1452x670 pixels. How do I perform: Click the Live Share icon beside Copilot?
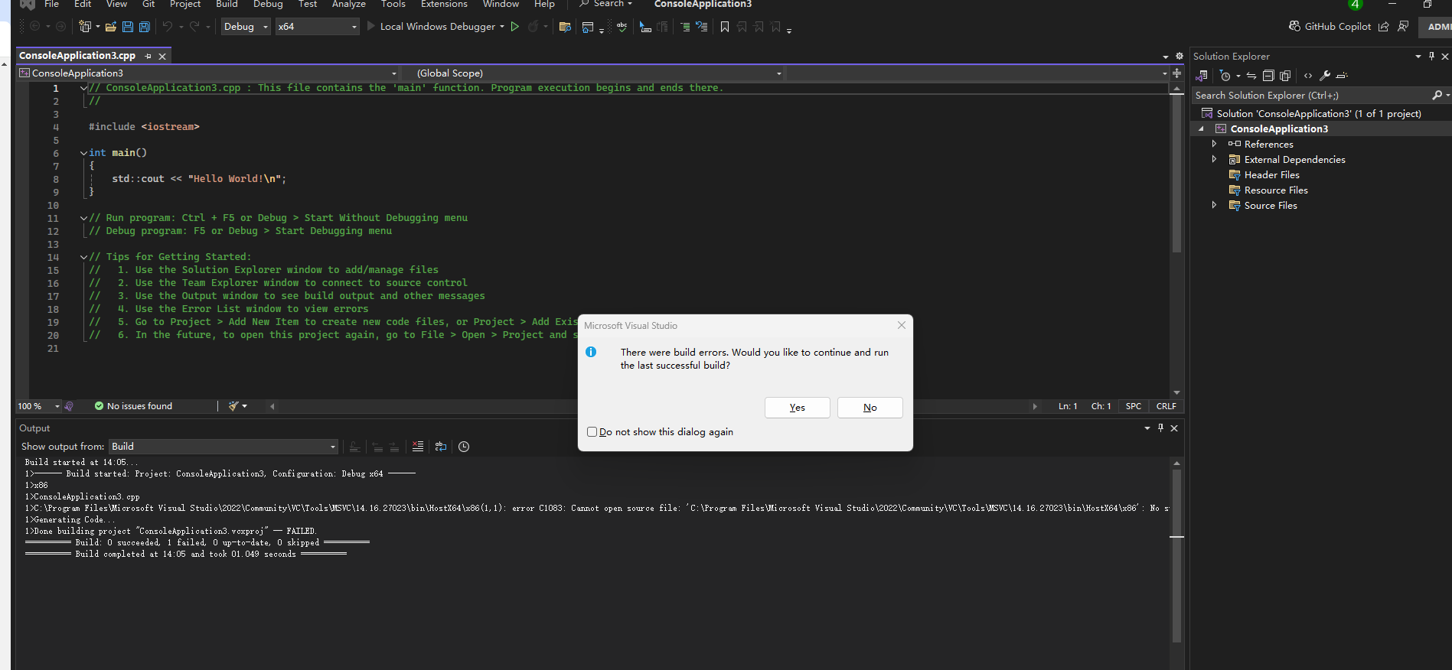point(1384,26)
